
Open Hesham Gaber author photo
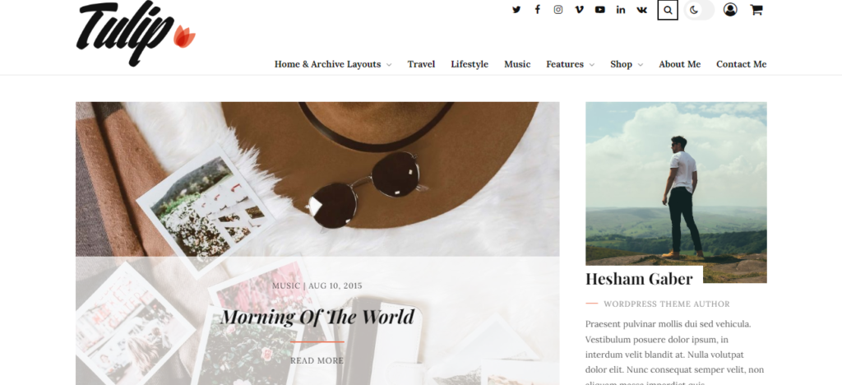tap(676, 192)
